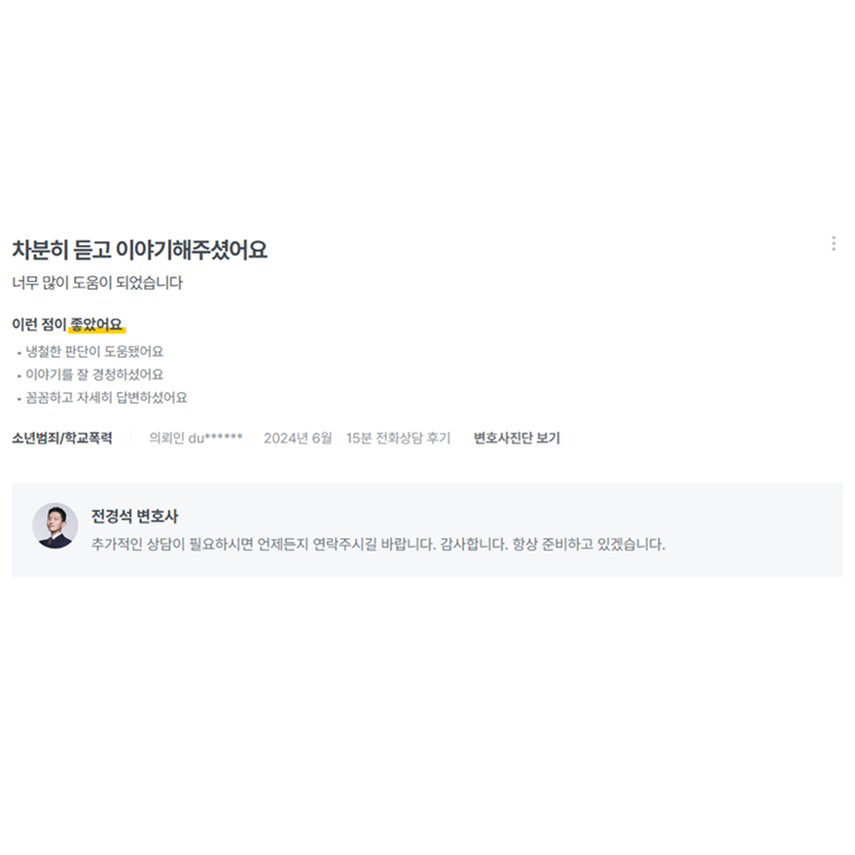The width and height of the screenshot is (855, 855).
Task: Click the vertical divider after 소년범죄/학교폭력
Action: coord(131,438)
